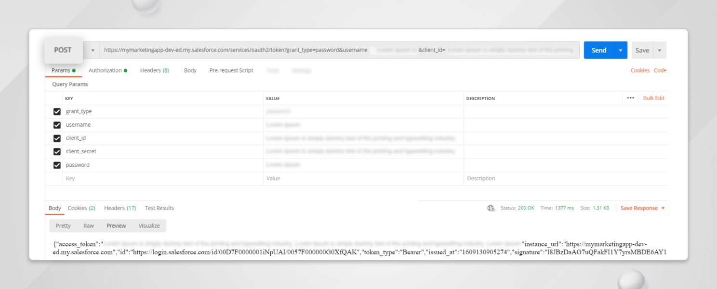717x289 pixels.
Task: Open the Code snippet link
Action: pos(660,70)
